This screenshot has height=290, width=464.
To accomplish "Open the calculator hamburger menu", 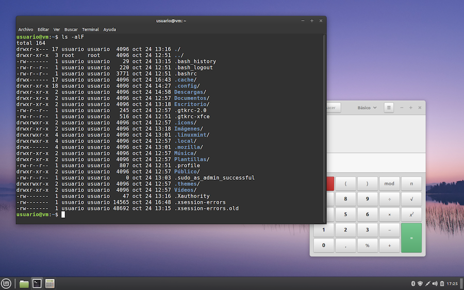I will [389, 108].
